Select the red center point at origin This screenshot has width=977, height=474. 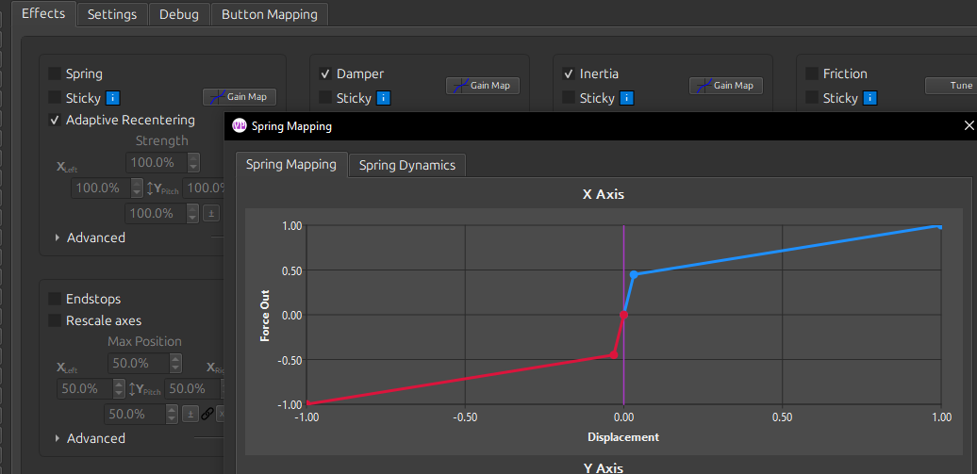[623, 315]
